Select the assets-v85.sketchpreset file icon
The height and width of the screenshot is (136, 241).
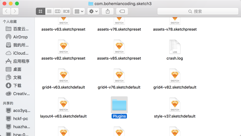[x=119, y=46]
